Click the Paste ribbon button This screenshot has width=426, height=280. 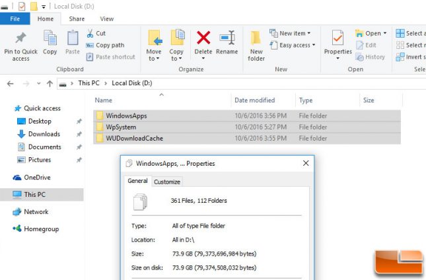[73, 42]
